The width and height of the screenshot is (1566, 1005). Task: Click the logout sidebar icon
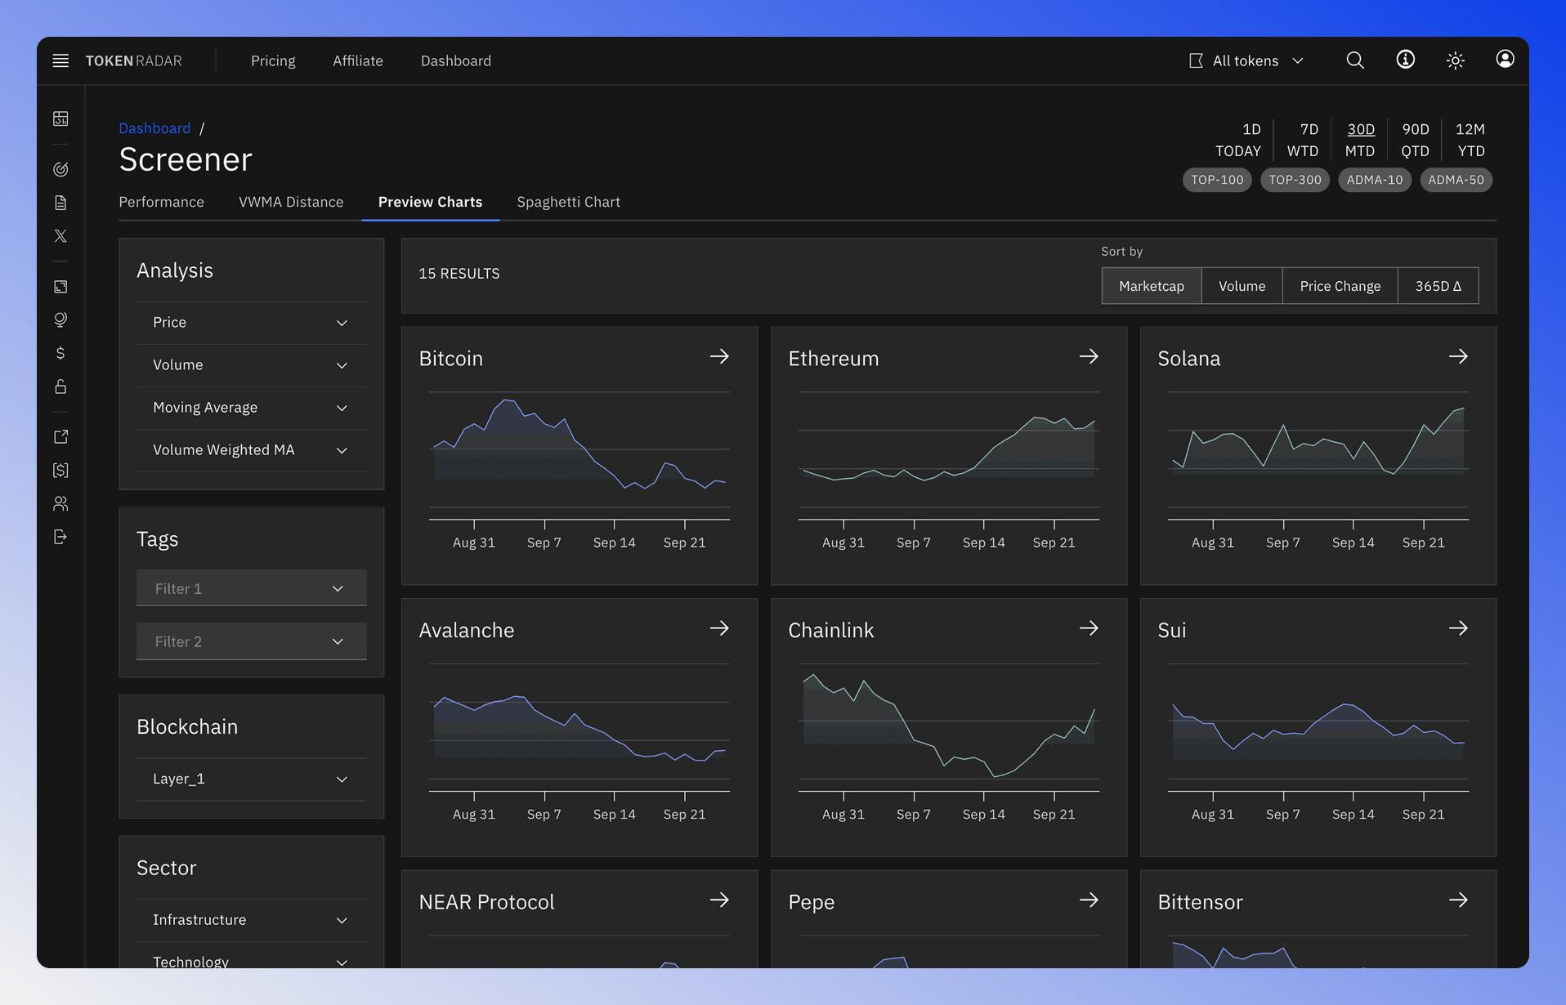click(x=60, y=537)
